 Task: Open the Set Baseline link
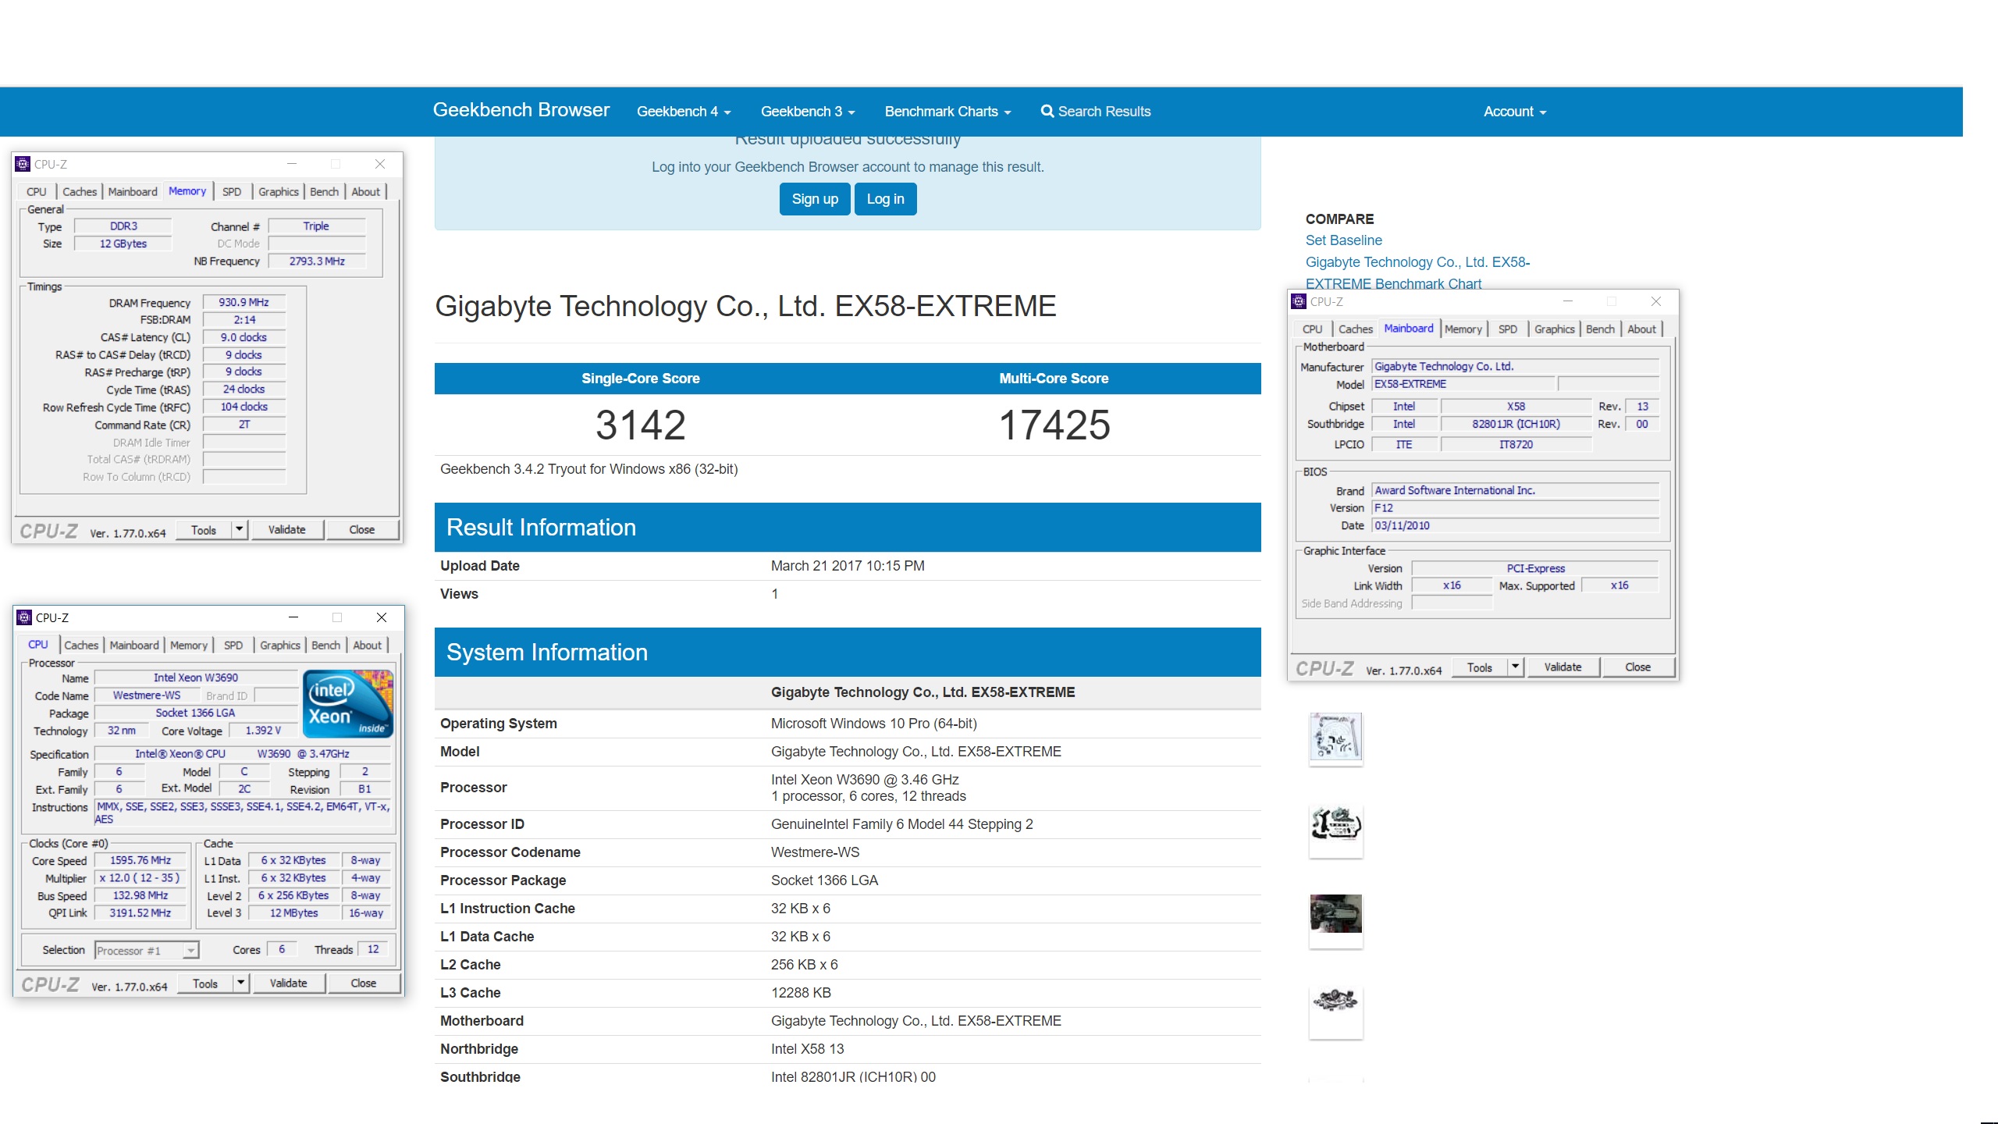(x=1343, y=240)
